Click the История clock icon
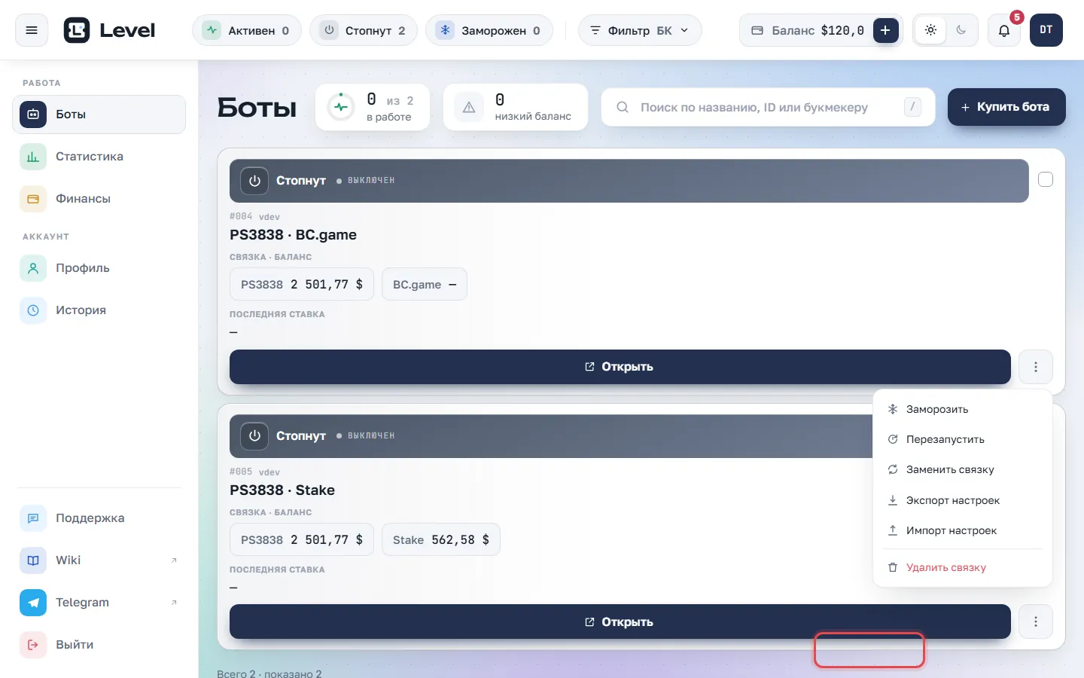The image size is (1084, 678). point(33,310)
